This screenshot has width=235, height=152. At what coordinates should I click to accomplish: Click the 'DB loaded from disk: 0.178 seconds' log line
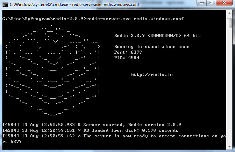90,130
